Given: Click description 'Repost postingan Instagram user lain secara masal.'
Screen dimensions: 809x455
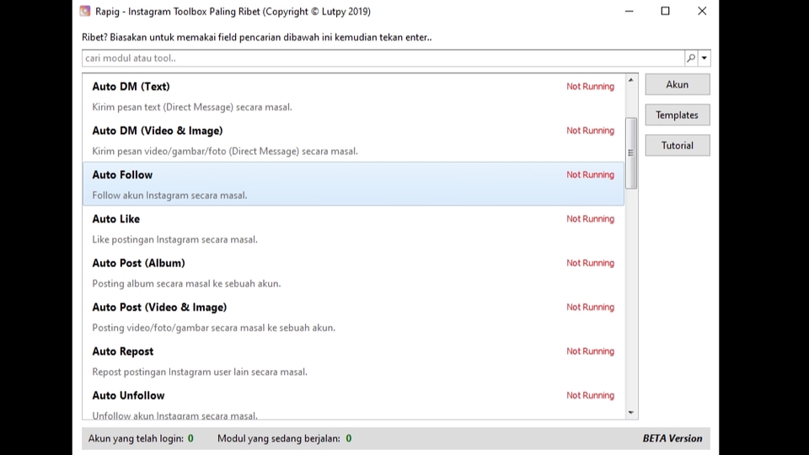Looking at the screenshot, I should pyautogui.click(x=200, y=372).
